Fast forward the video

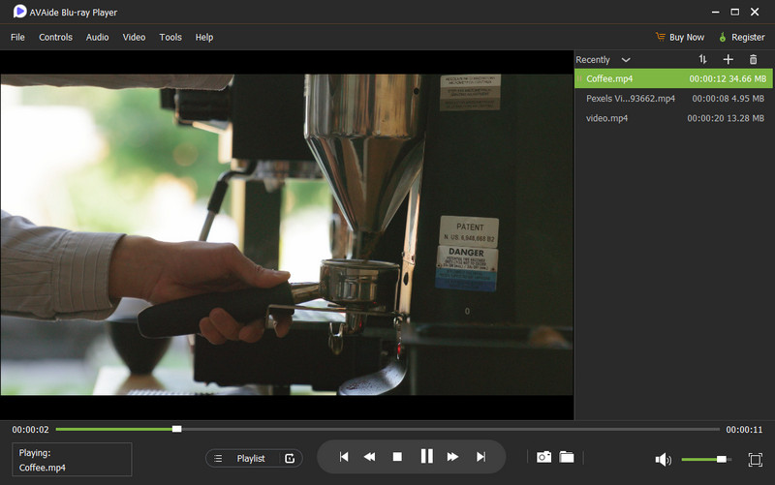452,457
